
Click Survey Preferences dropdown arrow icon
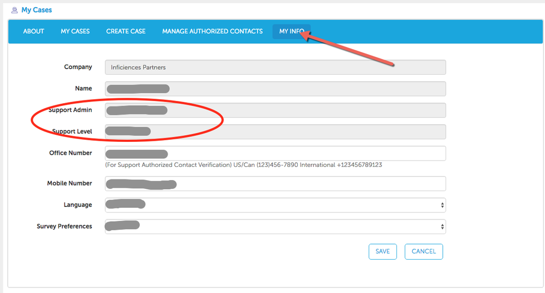point(442,226)
